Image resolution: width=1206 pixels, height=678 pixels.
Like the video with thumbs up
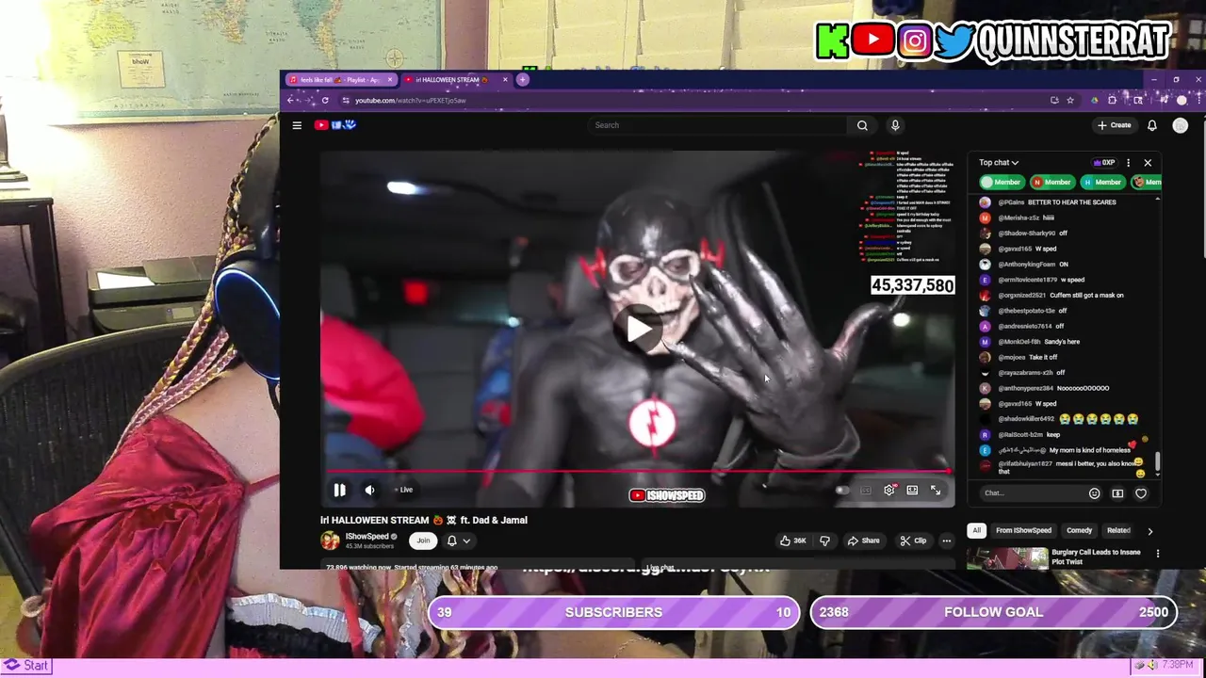tap(792, 541)
